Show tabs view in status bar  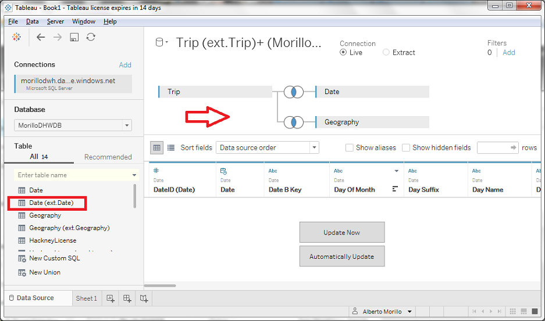pos(535,311)
